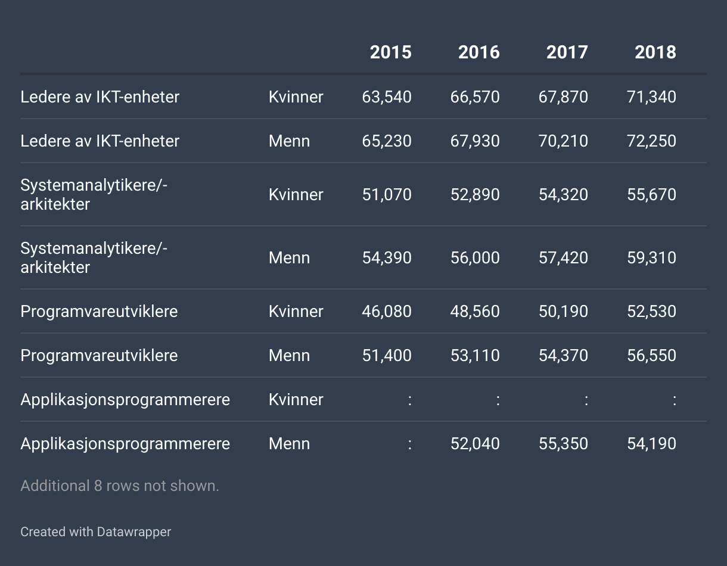Open the Created with Datawrapper link
727x566 pixels.
coord(95,531)
